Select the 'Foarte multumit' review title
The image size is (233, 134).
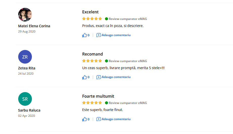[x=98, y=96]
